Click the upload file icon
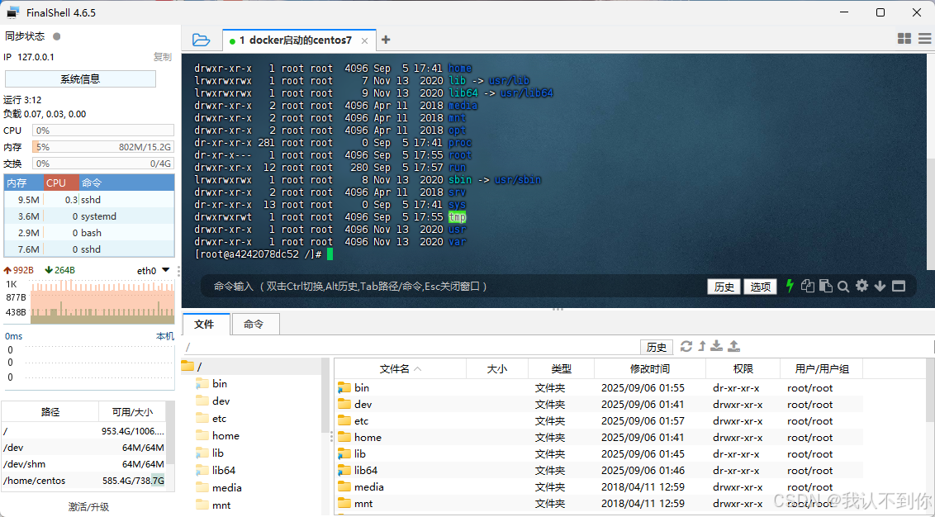The width and height of the screenshot is (935, 517). coord(734,346)
